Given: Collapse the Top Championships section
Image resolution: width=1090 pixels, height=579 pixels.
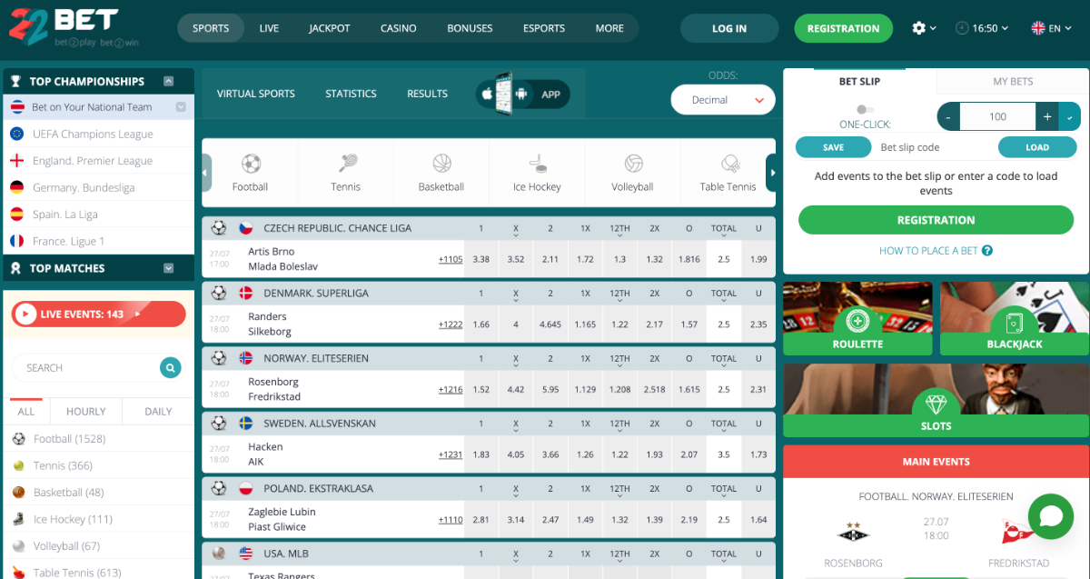Looking at the screenshot, I should click(x=168, y=81).
